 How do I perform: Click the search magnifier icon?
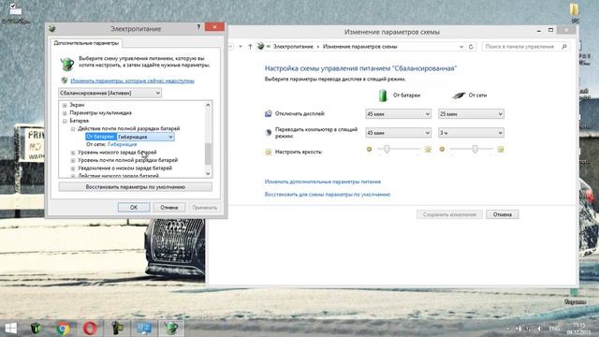pos(563,47)
